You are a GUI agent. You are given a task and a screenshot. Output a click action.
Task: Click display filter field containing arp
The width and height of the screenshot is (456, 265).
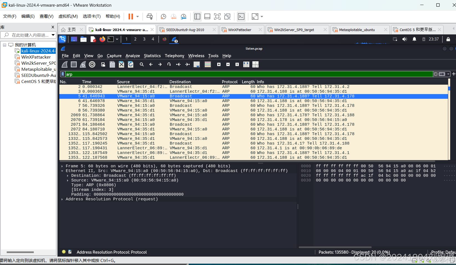coord(249,74)
